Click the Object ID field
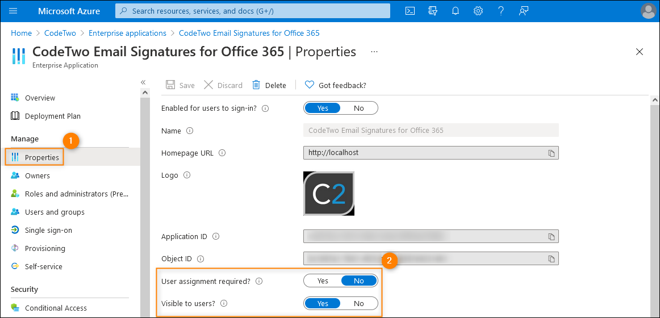 [431, 258]
